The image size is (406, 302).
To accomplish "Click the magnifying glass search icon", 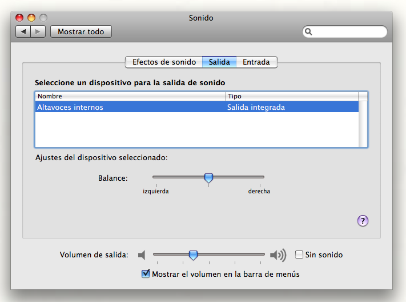I will (x=309, y=32).
